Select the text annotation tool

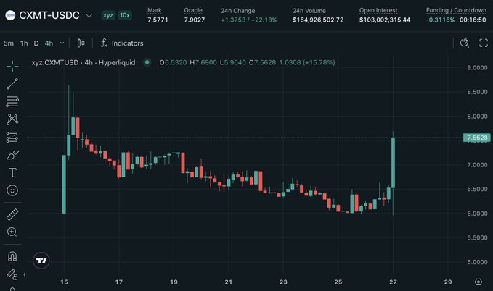pyautogui.click(x=12, y=172)
